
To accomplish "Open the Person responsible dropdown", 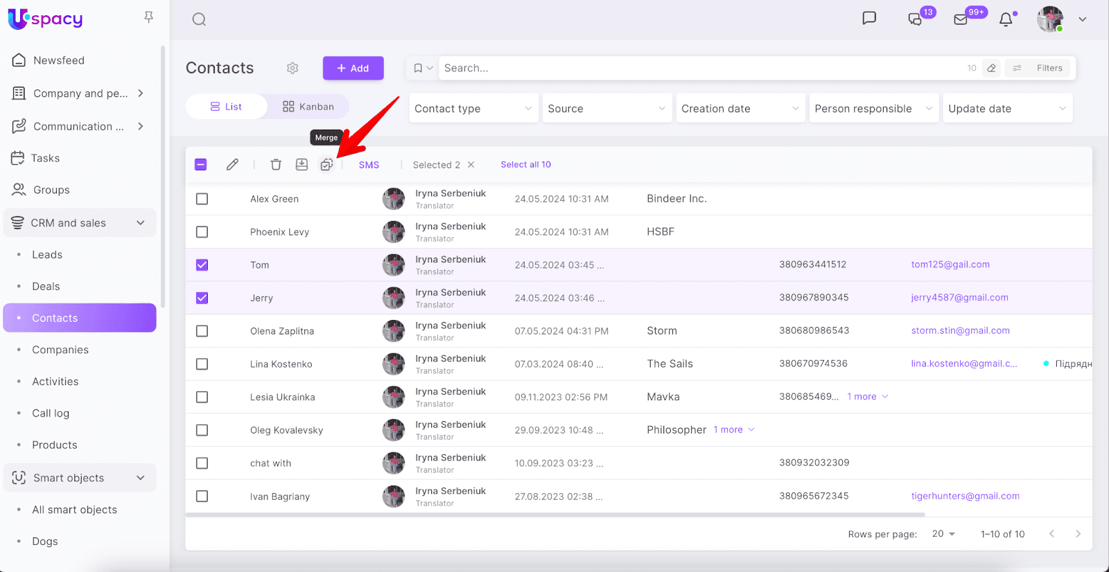I will point(873,109).
